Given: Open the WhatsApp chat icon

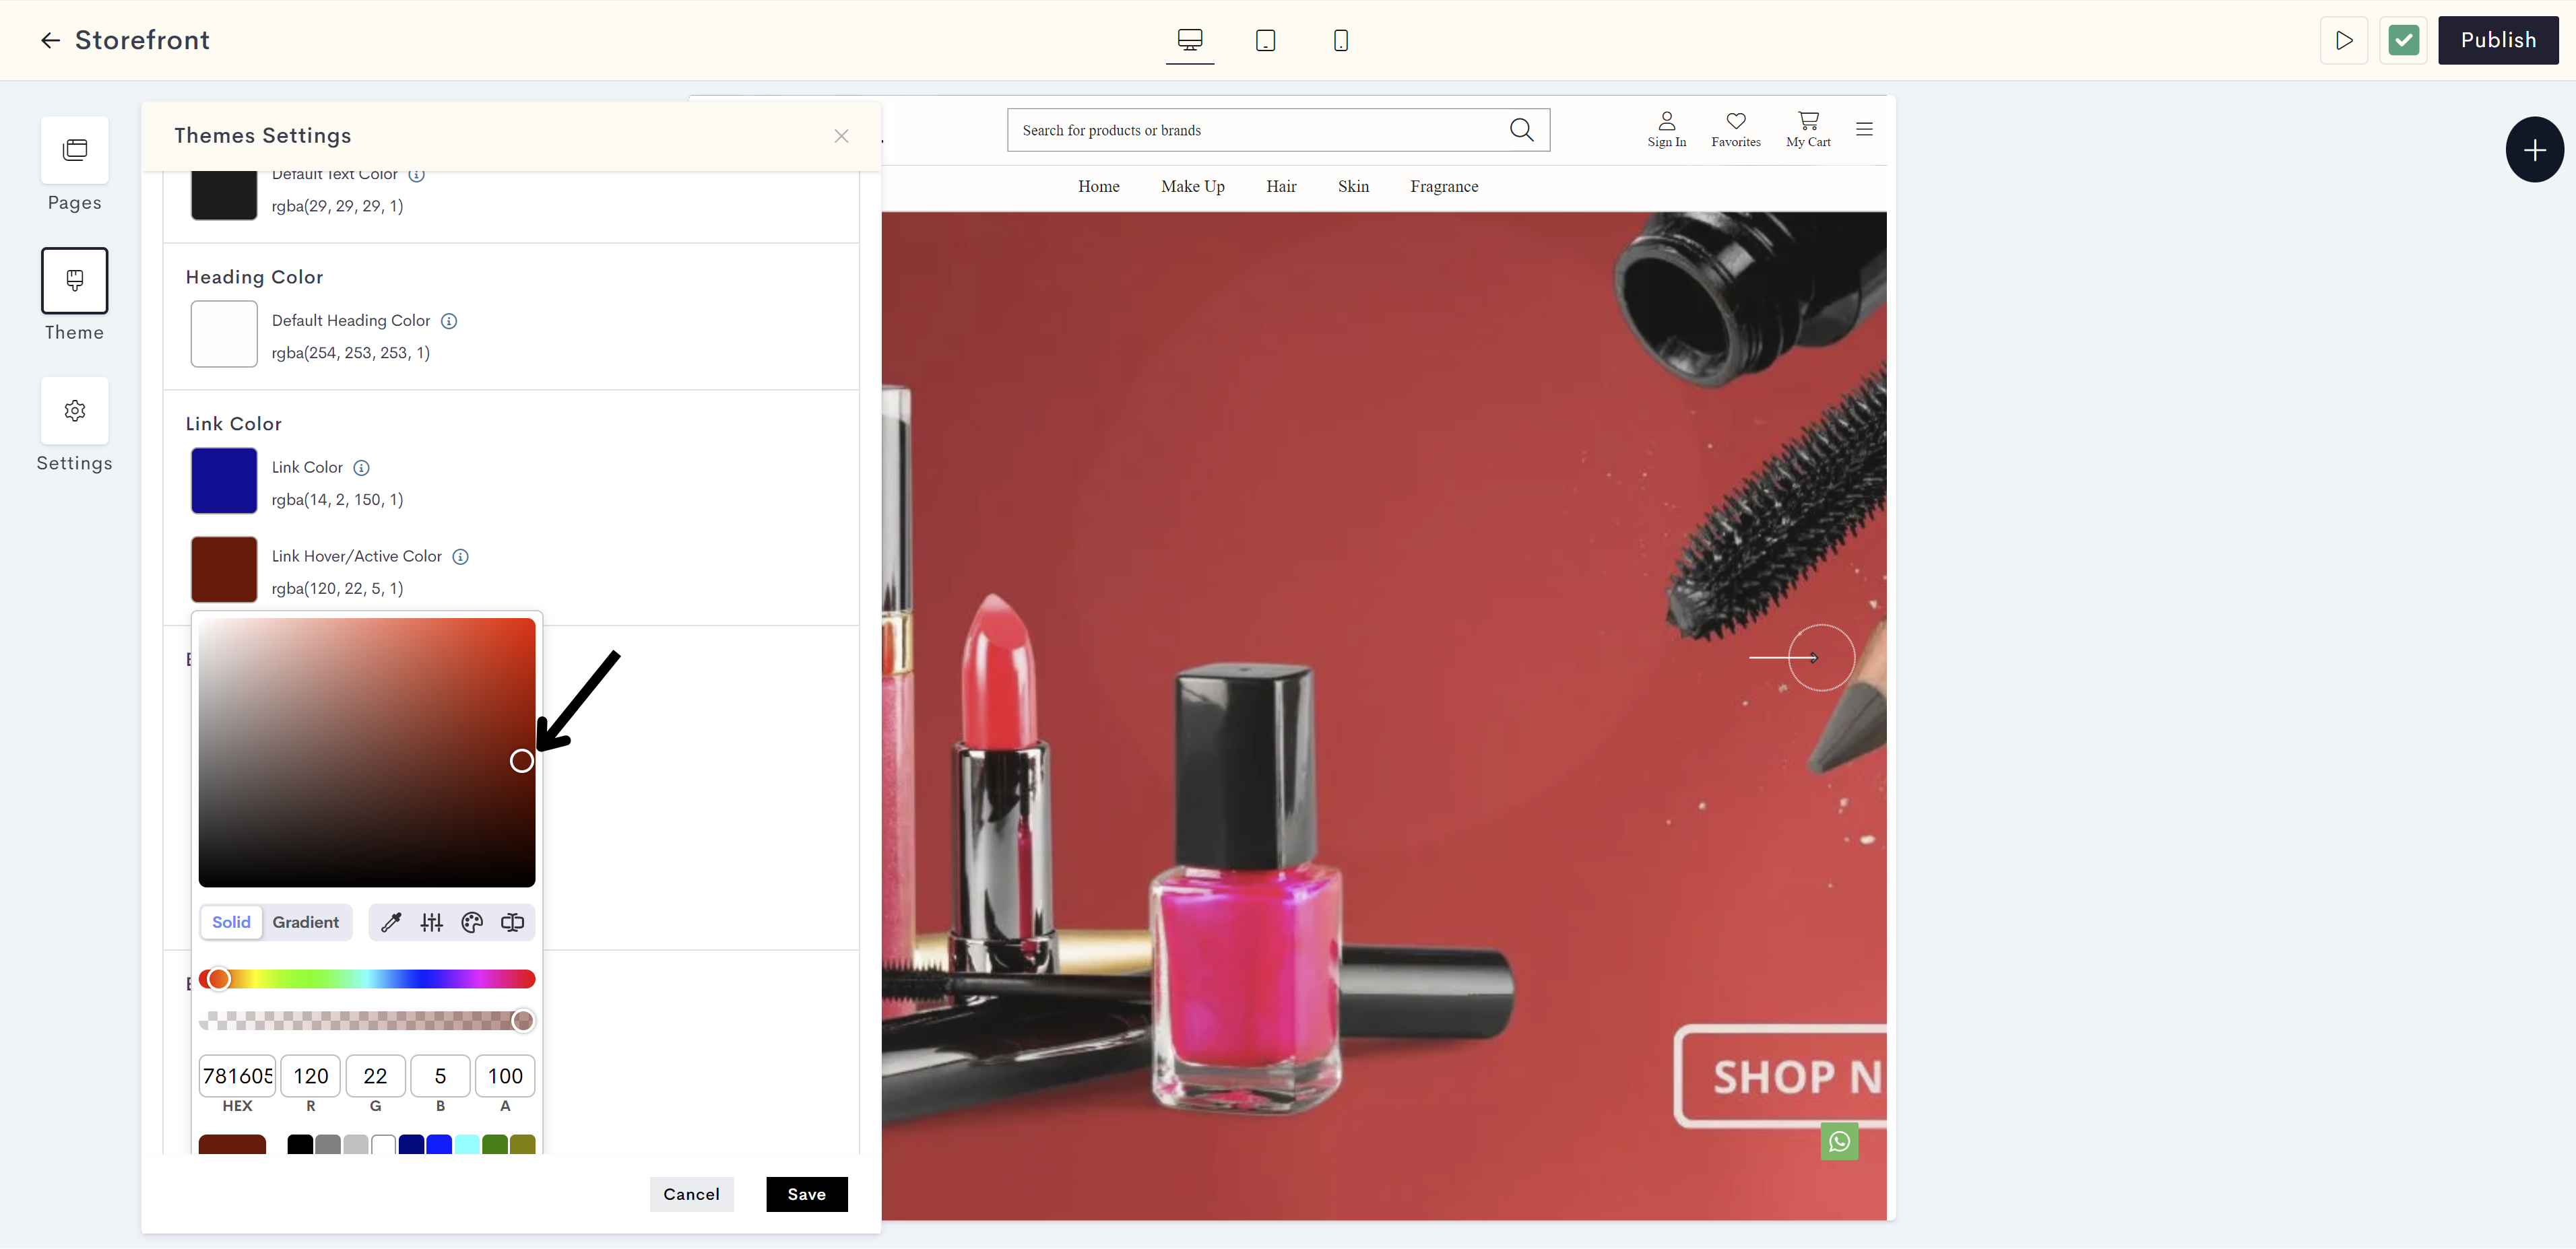Looking at the screenshot, I should (x=1839, y=1142).
